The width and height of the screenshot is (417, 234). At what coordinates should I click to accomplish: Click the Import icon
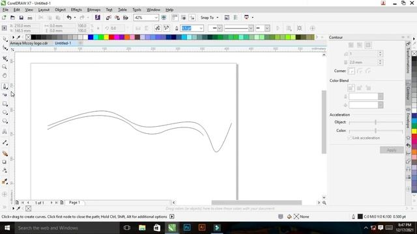(109, 18)
